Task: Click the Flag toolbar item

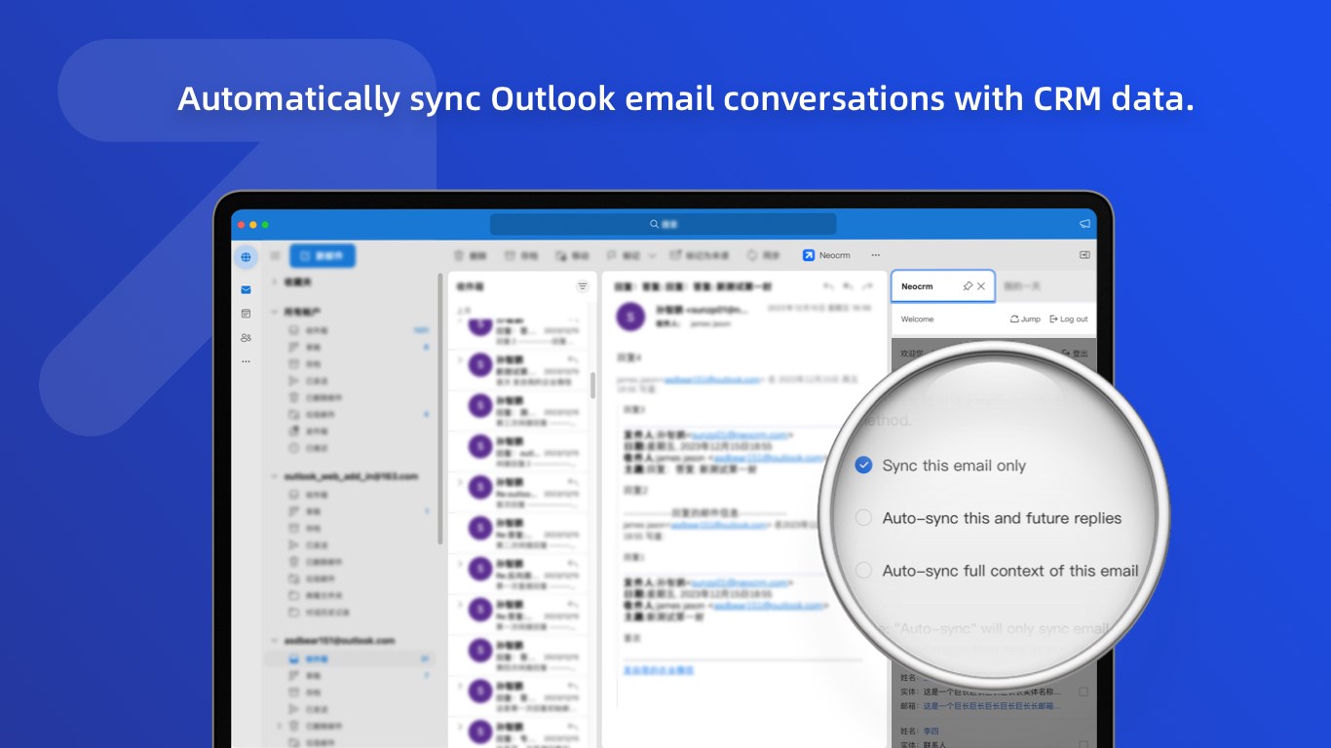Action: (623, 255)
